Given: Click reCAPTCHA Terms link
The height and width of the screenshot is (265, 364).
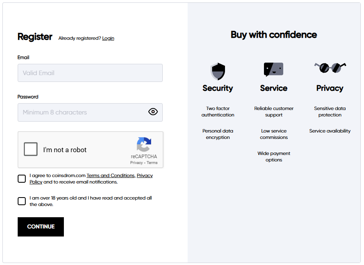Looking at the screenshot, I should click(x=152, y=163).
